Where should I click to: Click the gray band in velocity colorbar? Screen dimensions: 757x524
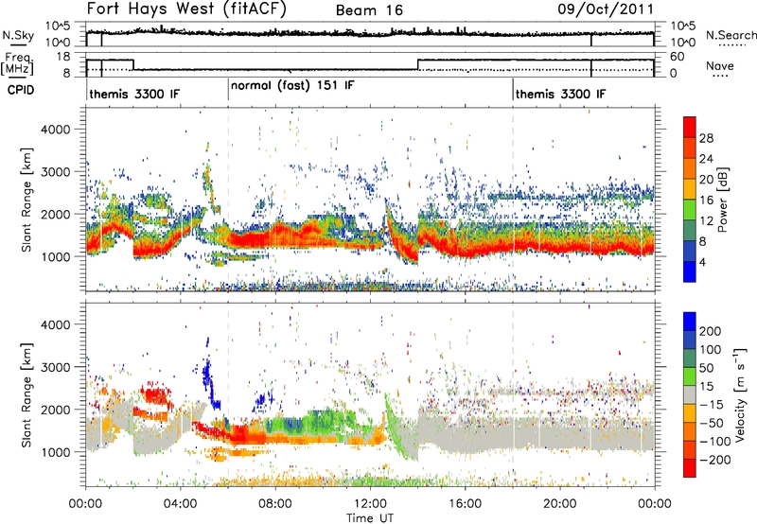tap(690, 395)
